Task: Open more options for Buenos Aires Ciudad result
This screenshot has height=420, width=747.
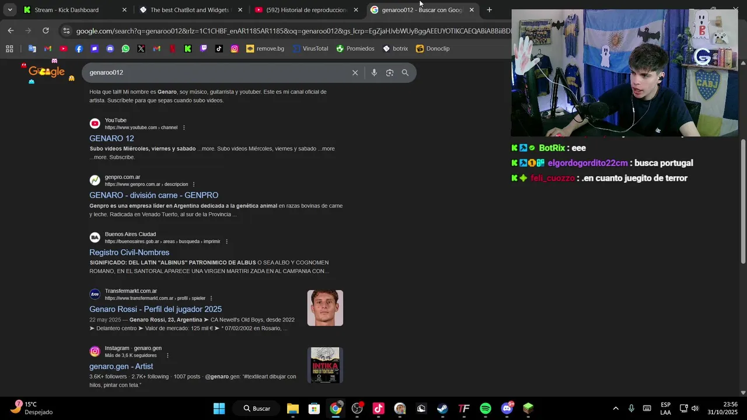Action: (x=226, y=242)
